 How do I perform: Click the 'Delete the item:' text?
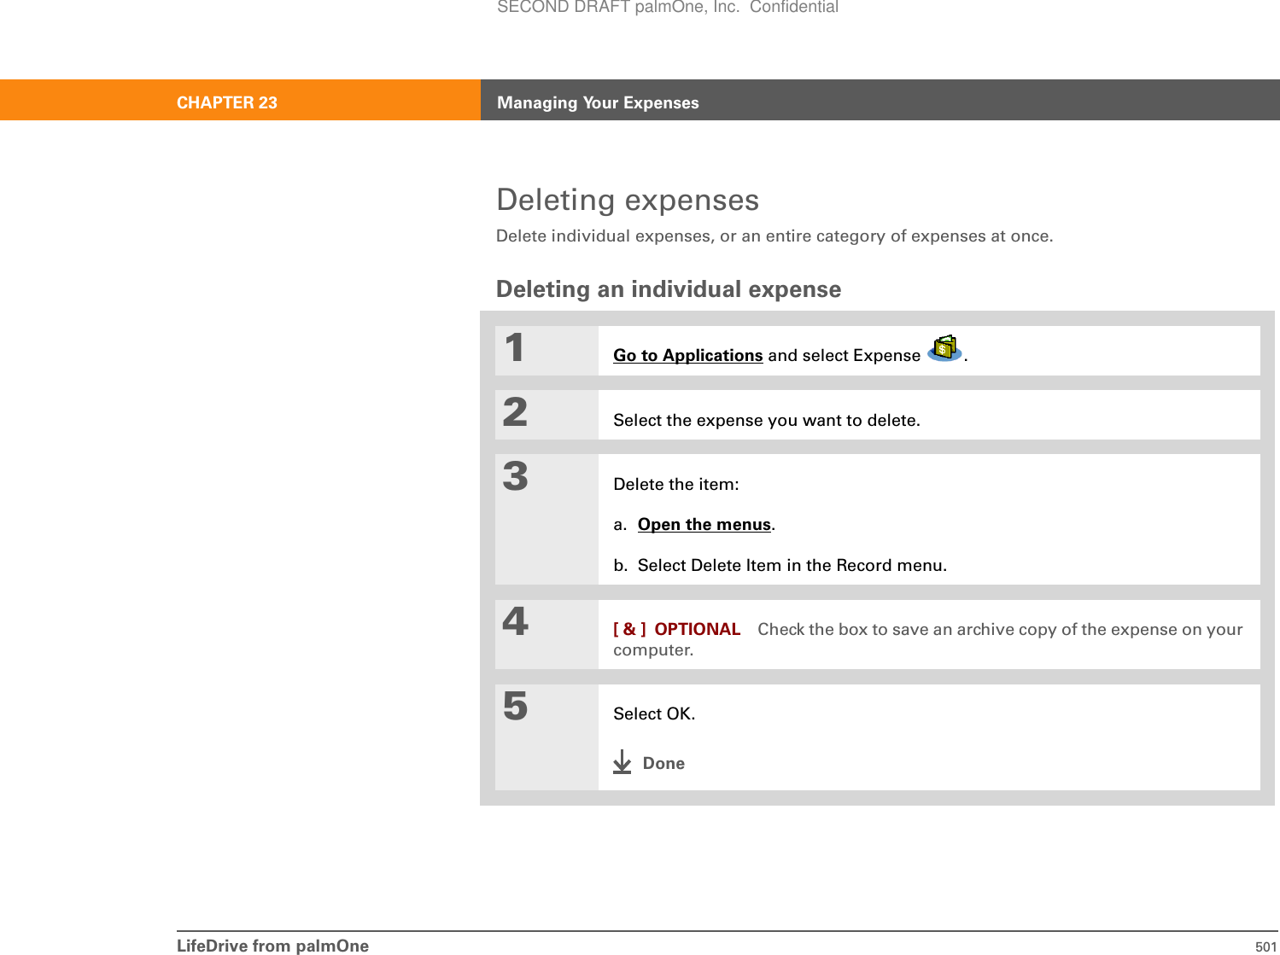[676, 484]
